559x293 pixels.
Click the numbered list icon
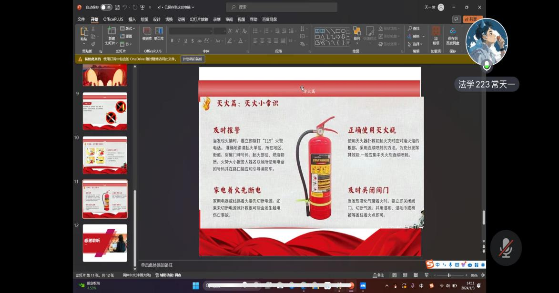pyautogui.click(x=266, y=31)
